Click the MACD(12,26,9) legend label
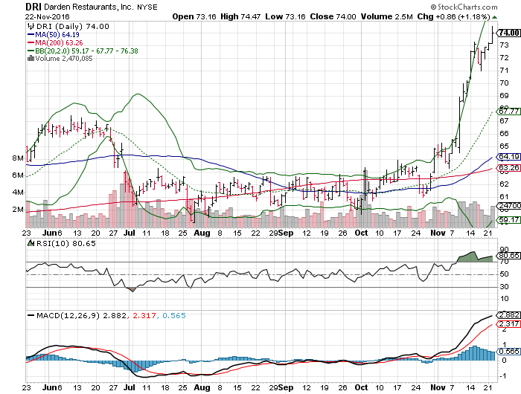The width and height of the screenshot is (521, 394). pos(68,315)
